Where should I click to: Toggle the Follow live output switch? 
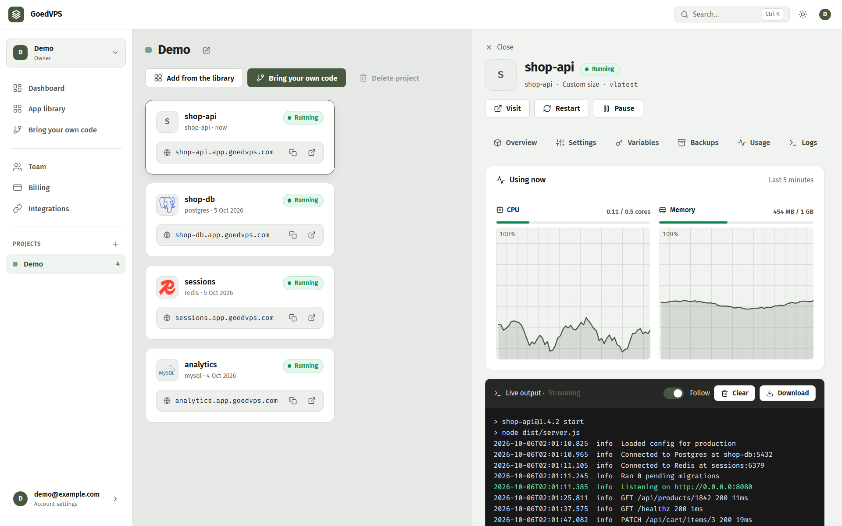coord(673,393)
